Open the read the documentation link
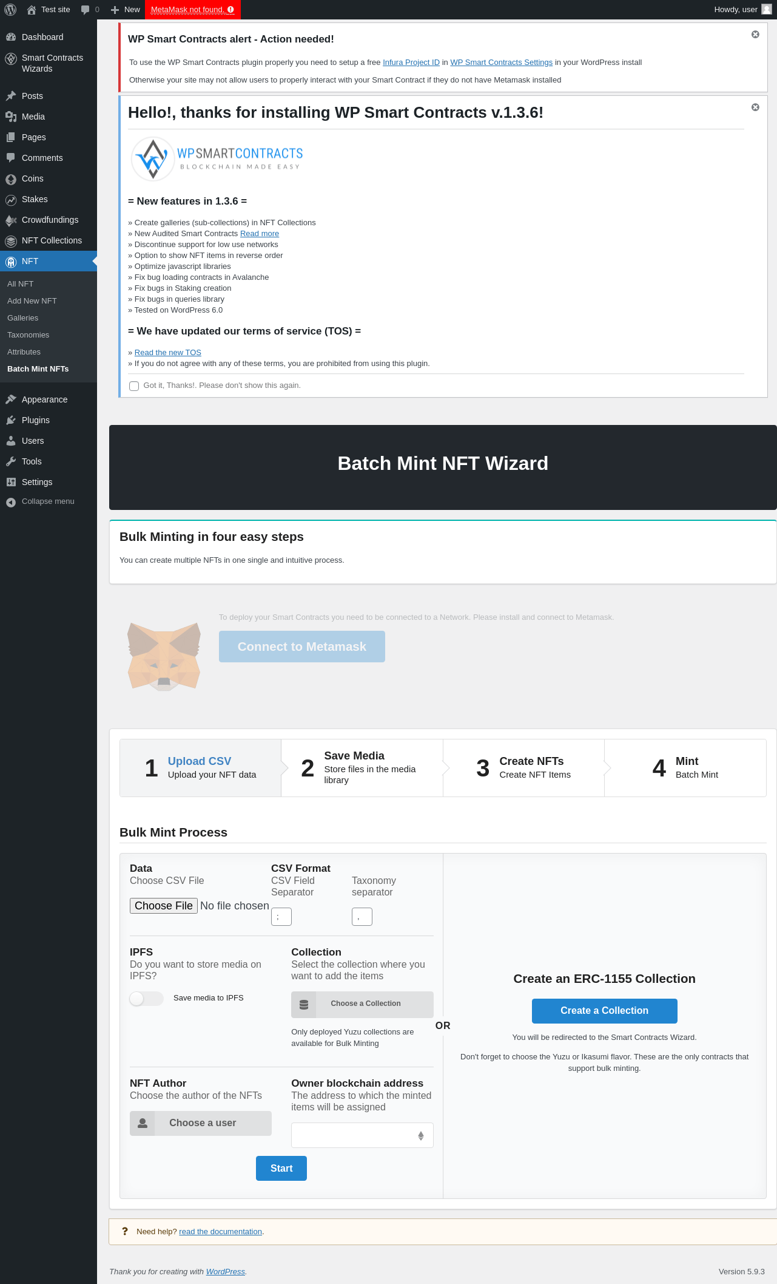The width and height of the screenshot is (777, 1284). coord(221,1232)
